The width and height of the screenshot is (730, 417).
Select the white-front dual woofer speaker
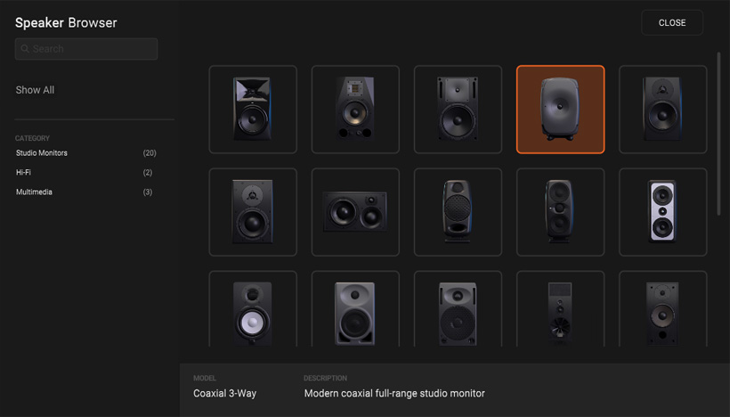(x=662, y=212)
